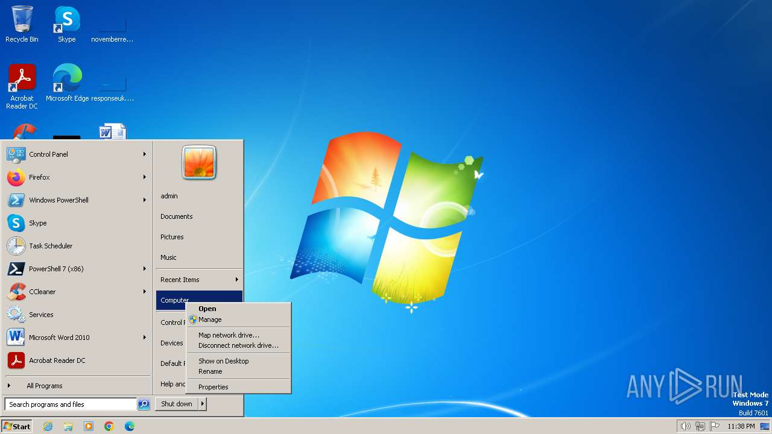Open Google Chrome from the taskbar
This screenshot has height=434, width=772.
coord(109,426)
